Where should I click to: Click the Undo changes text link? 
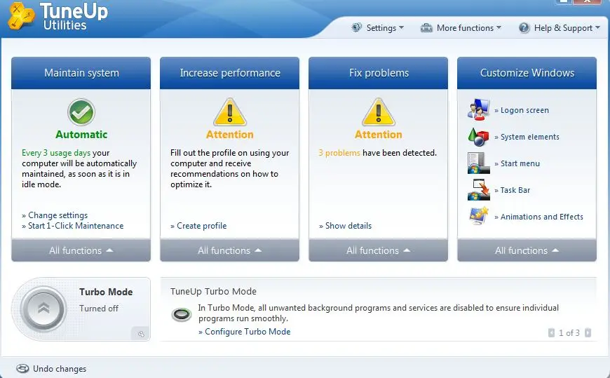click(x=60, y=369)
